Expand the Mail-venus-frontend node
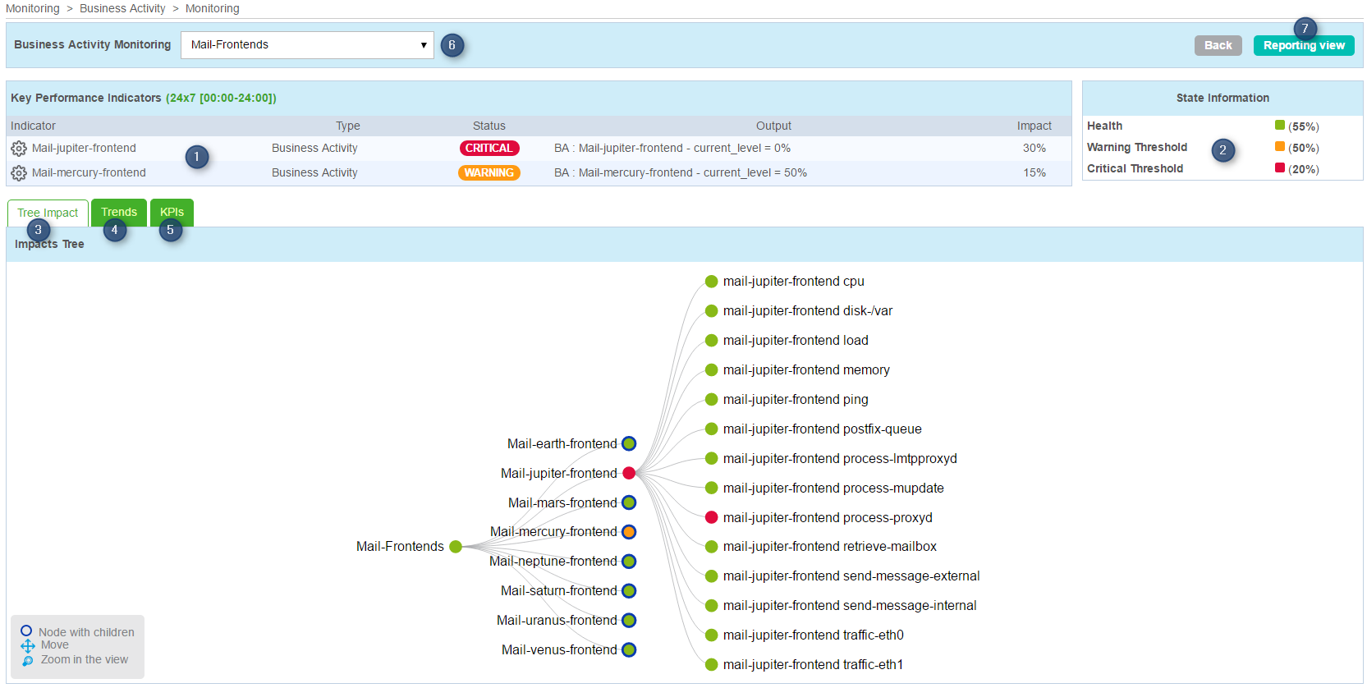This screenshot has width=1367, height=688. click(629, 650)
